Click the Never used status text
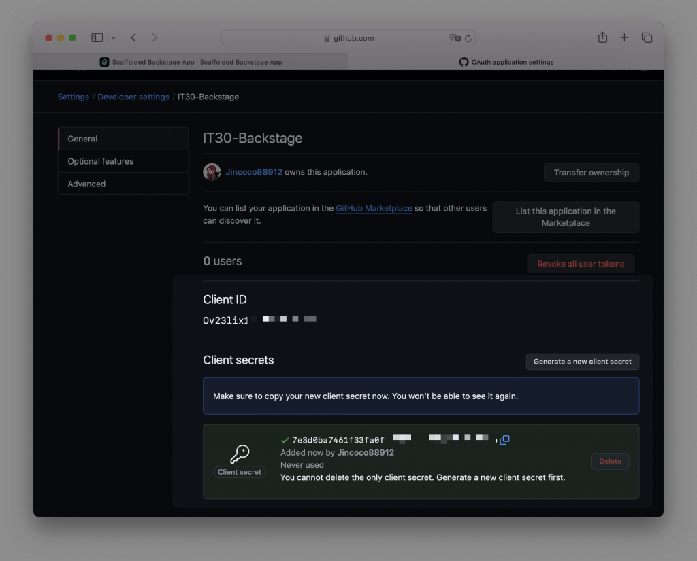The image size is (697, 561). tap(302, 465)
